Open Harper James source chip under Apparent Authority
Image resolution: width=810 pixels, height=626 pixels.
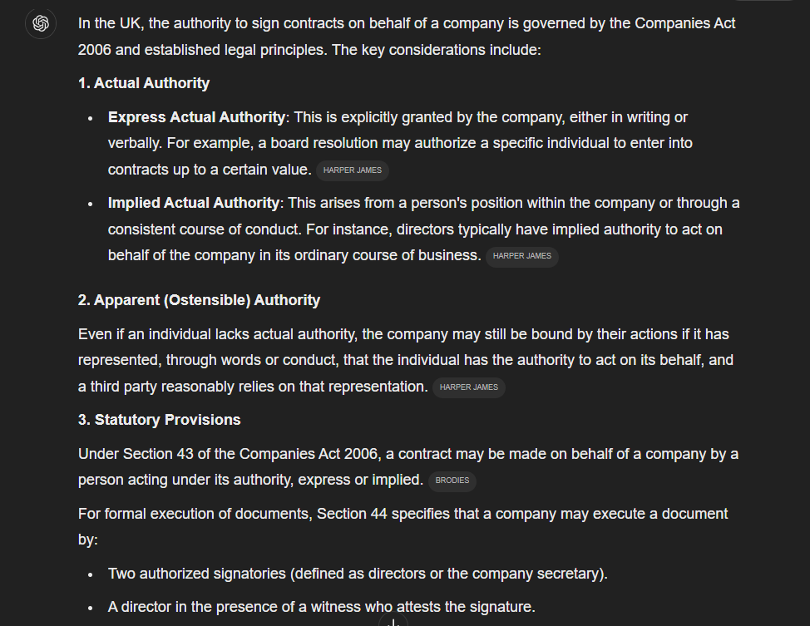point(468,387)
